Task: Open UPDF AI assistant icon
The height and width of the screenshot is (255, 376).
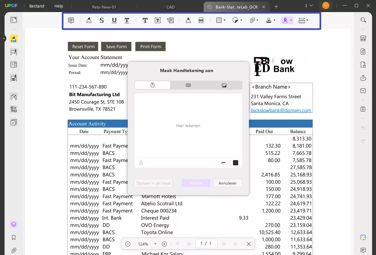Action: click(x=363, y=237)
